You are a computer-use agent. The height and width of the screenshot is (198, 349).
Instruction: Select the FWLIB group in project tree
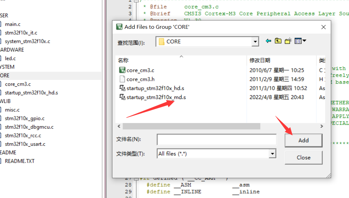click(6, 101)
